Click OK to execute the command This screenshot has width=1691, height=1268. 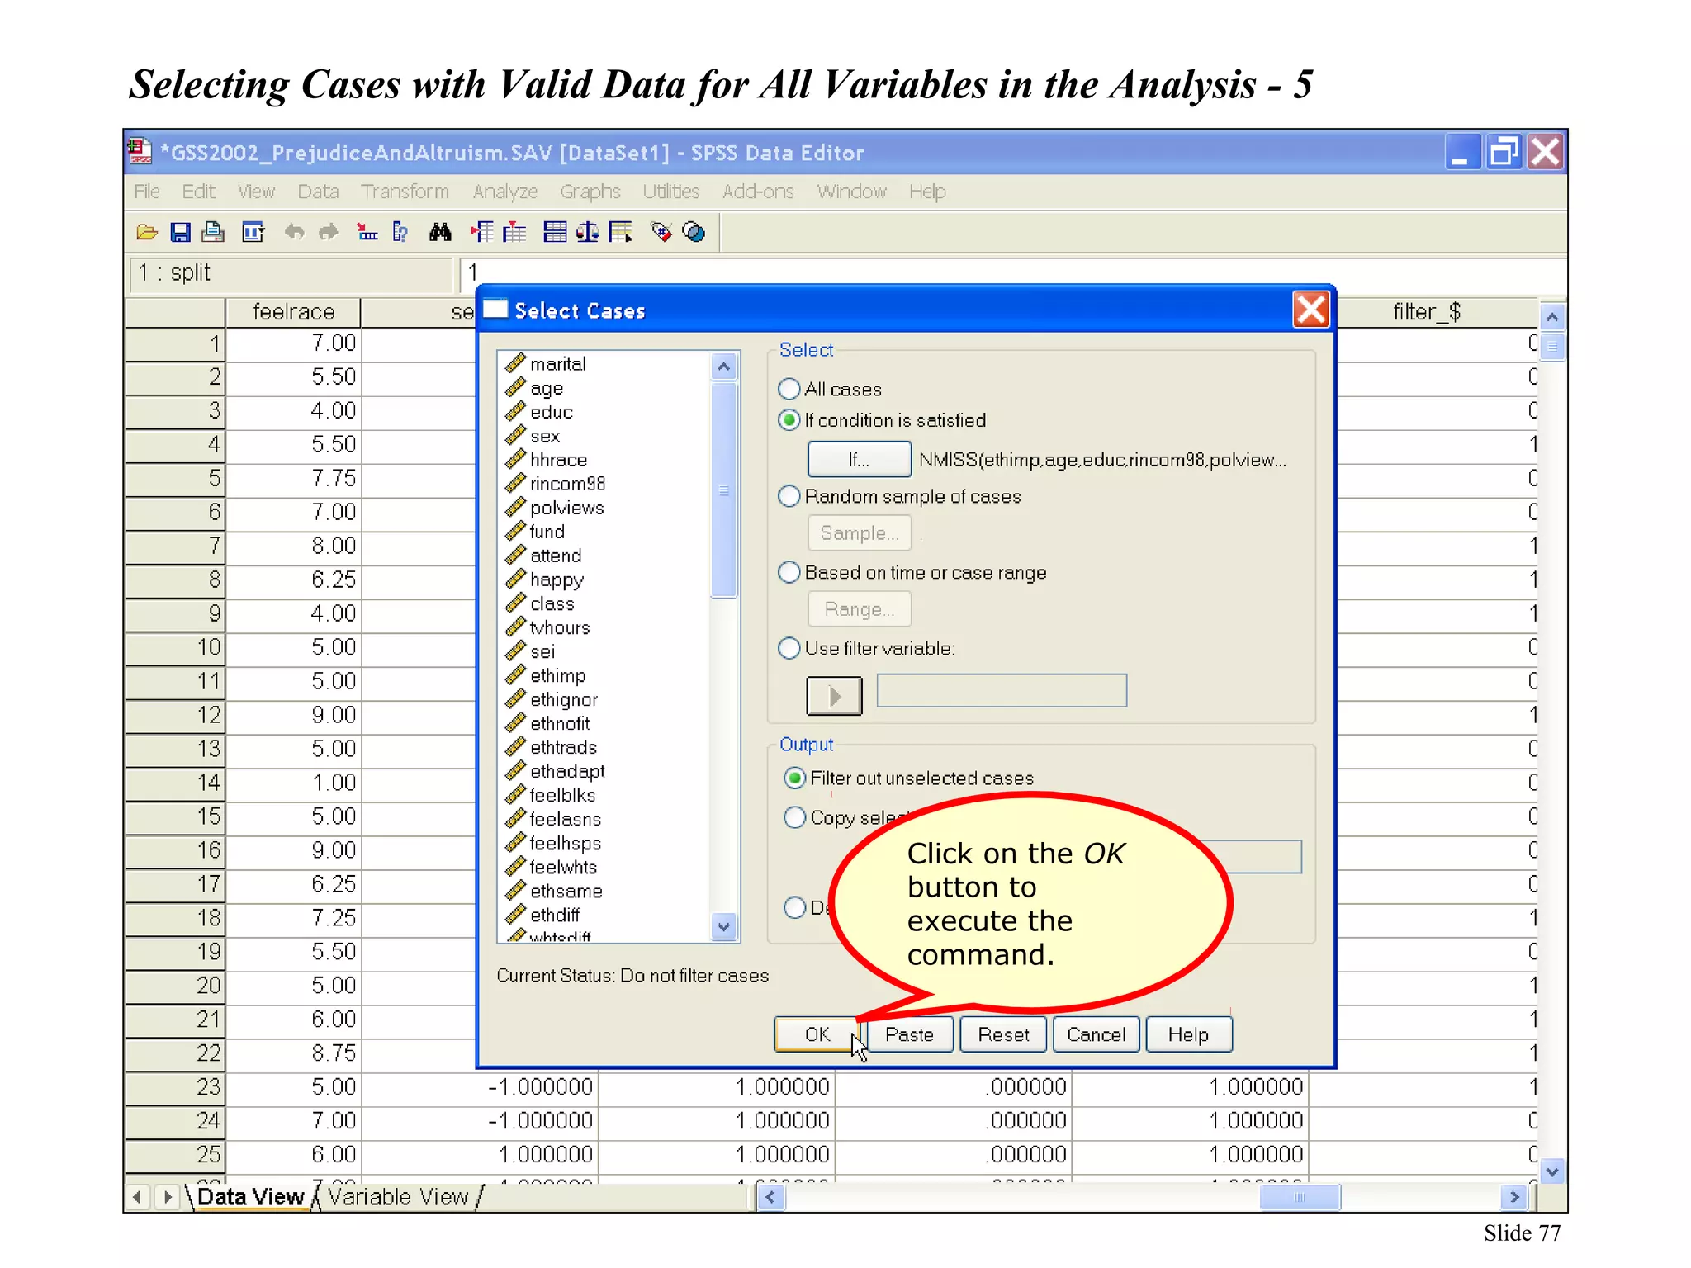(x=817, y=1034)
